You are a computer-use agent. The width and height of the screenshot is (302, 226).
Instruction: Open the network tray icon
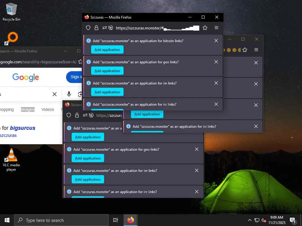pyautogui.click(x=257, y=220)
